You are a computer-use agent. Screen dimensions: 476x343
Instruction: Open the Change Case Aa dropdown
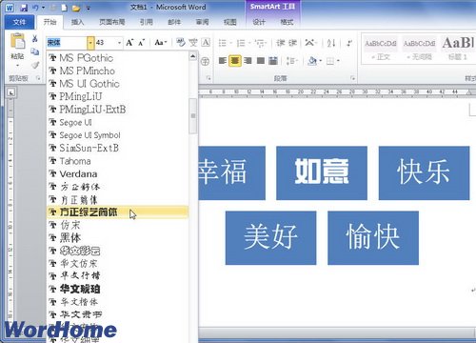[161, 43]
